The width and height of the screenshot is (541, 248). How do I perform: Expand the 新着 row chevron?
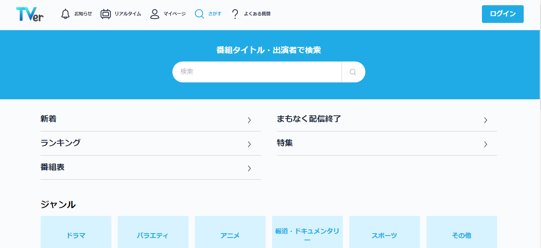[x=249, y=120]
